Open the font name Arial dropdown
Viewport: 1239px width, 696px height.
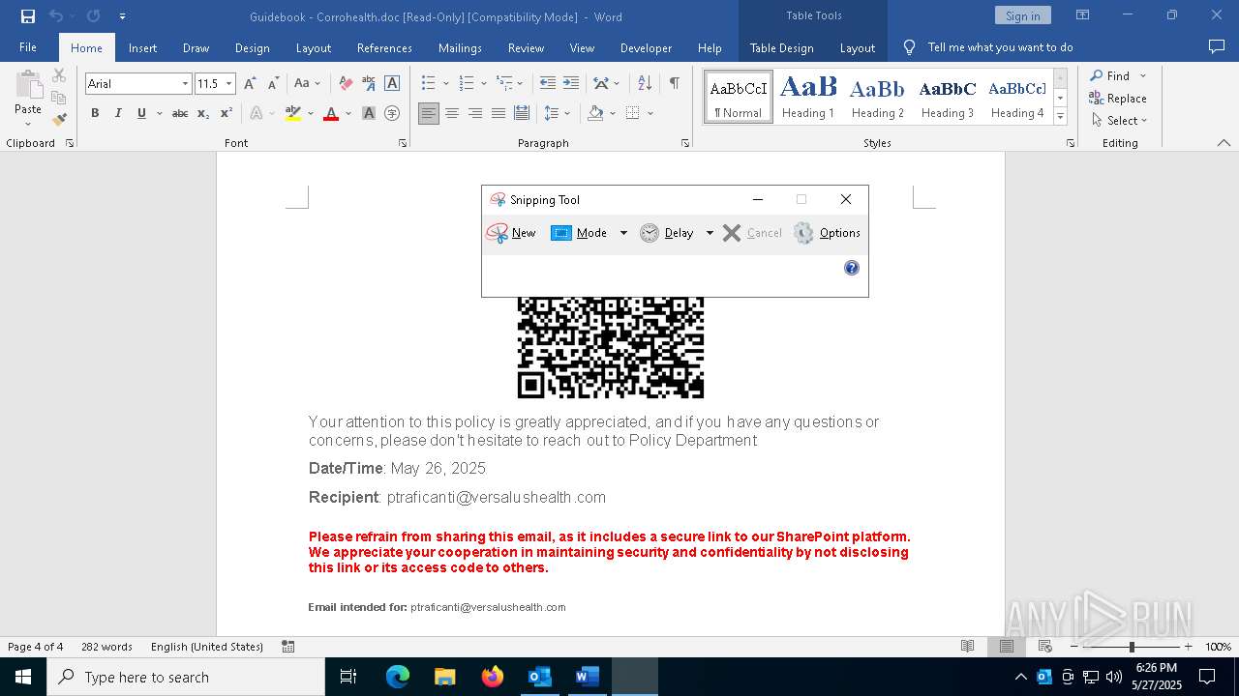pos(185,84)
